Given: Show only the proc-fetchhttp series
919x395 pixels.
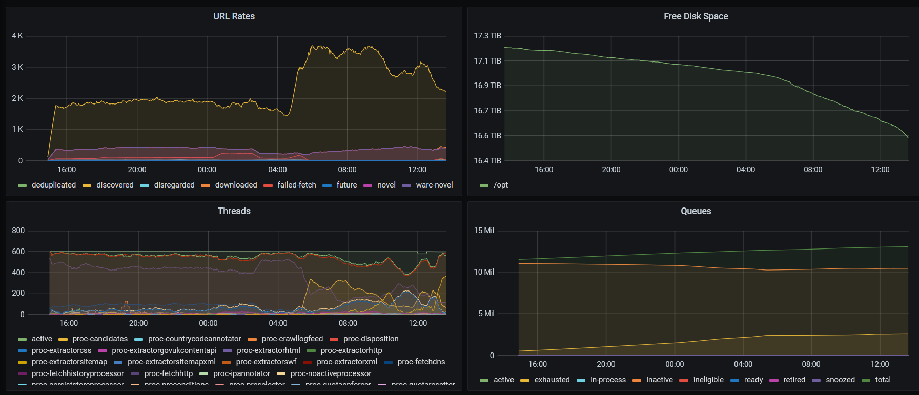Looking at the screenshot, I should (x=169, y=373).
